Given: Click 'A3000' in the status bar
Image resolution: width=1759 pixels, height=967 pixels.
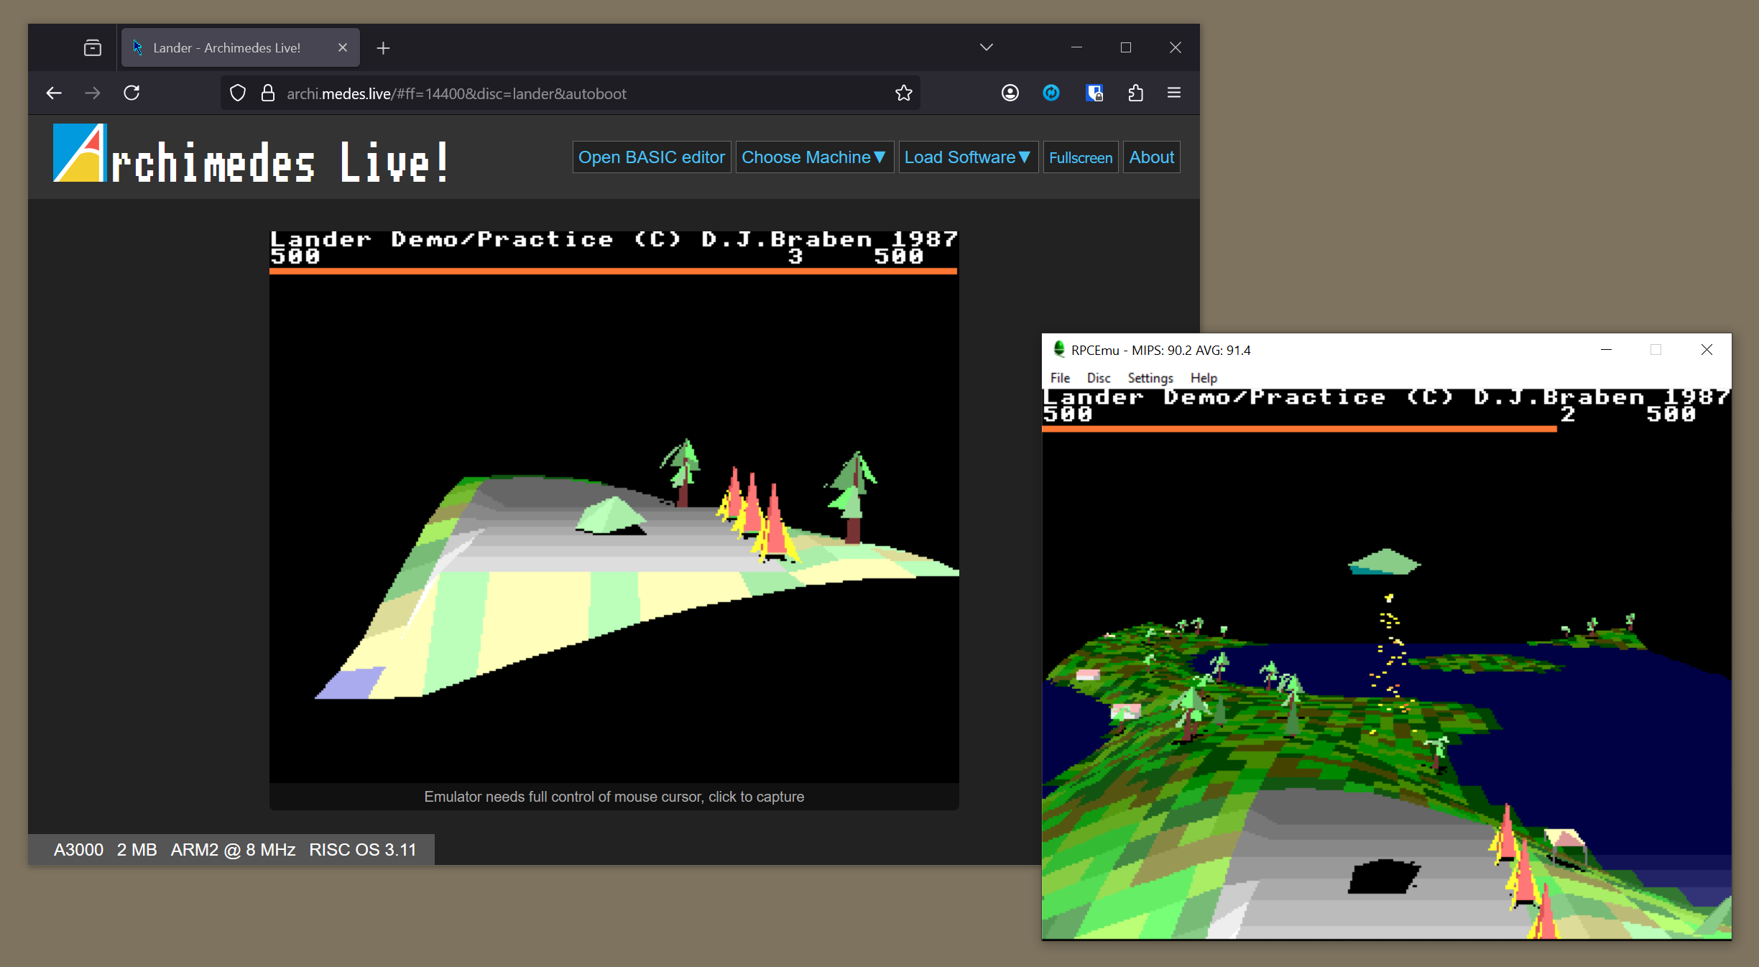Looking at the screenshot, I should pos(79,850).
